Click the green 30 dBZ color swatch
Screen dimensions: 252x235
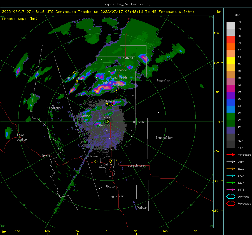231,116
